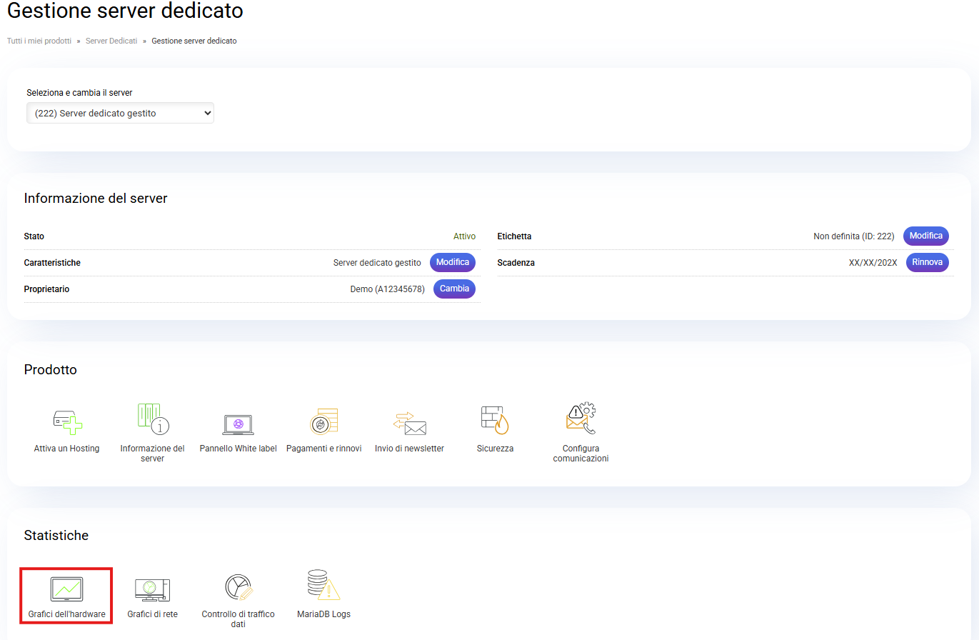Image resolution: width=979 pixels, height=640 pixels.
Task: Click the Informazione del server icon
Action: 152,419
